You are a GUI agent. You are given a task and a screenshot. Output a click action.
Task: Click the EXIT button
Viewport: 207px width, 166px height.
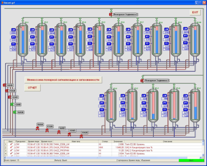coord(195,12)
